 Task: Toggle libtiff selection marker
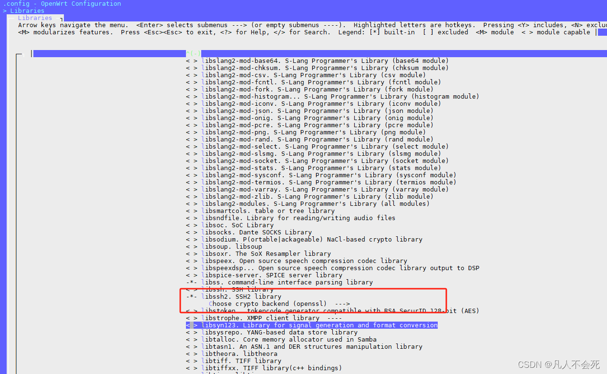click(x=192, y=361)
